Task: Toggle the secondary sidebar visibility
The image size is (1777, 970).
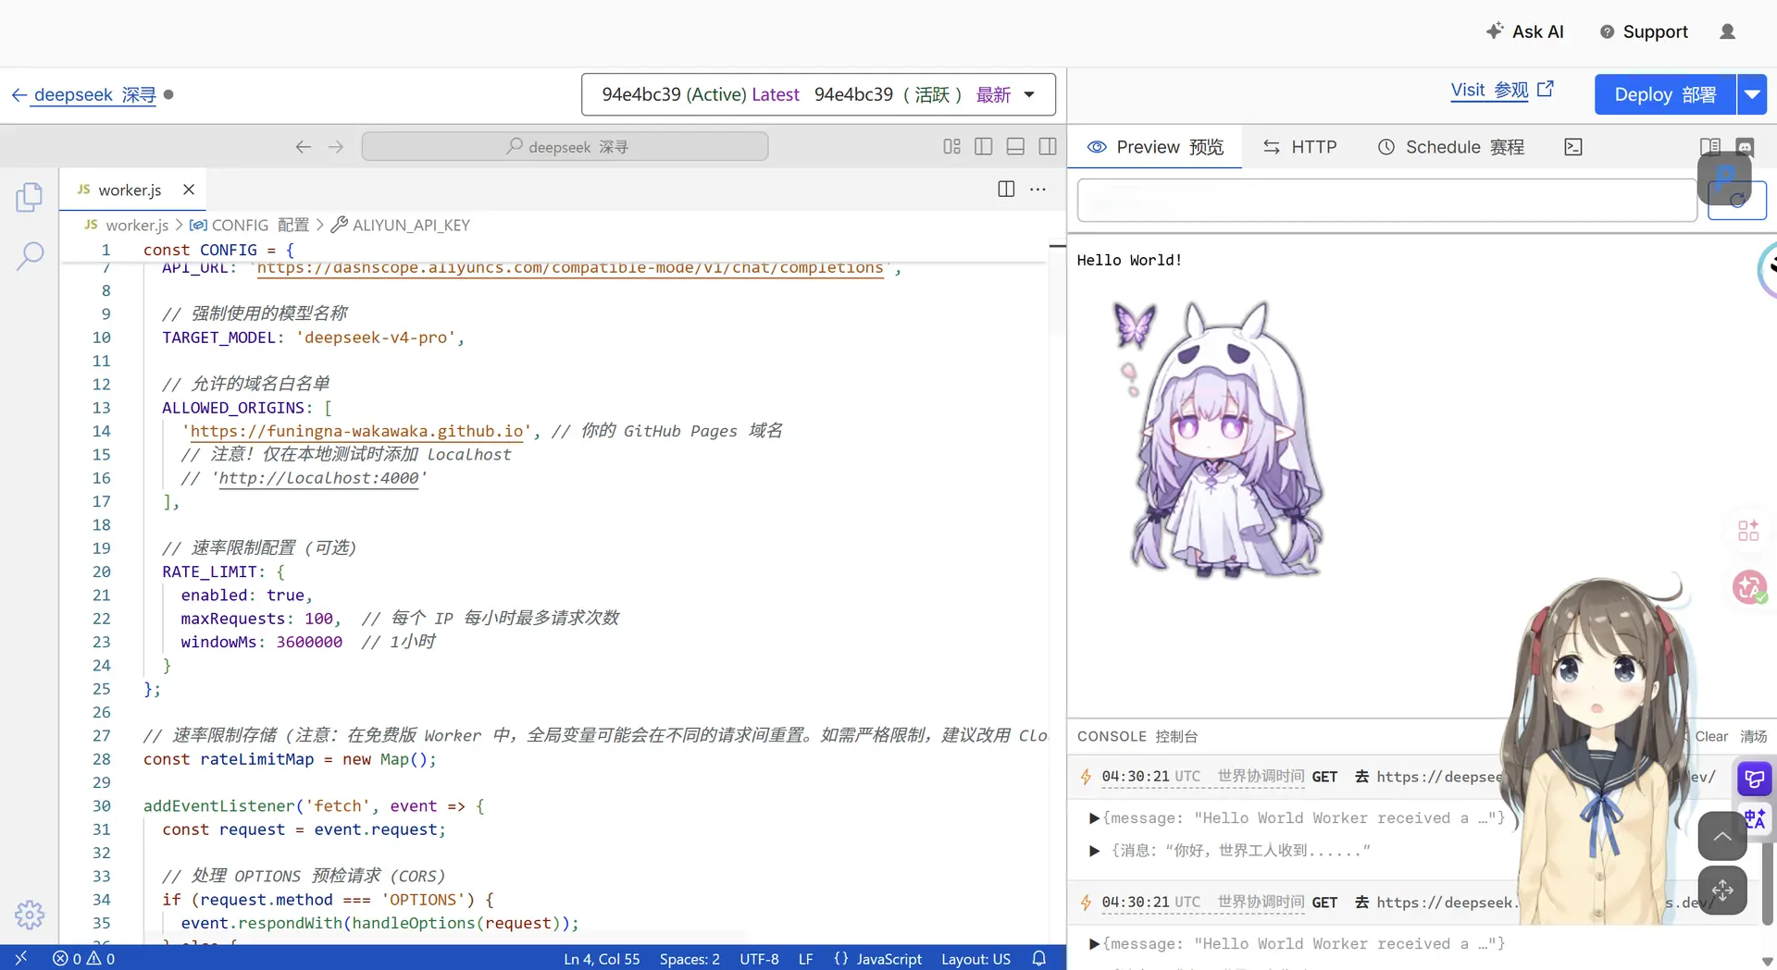Action: point(1048,146)
